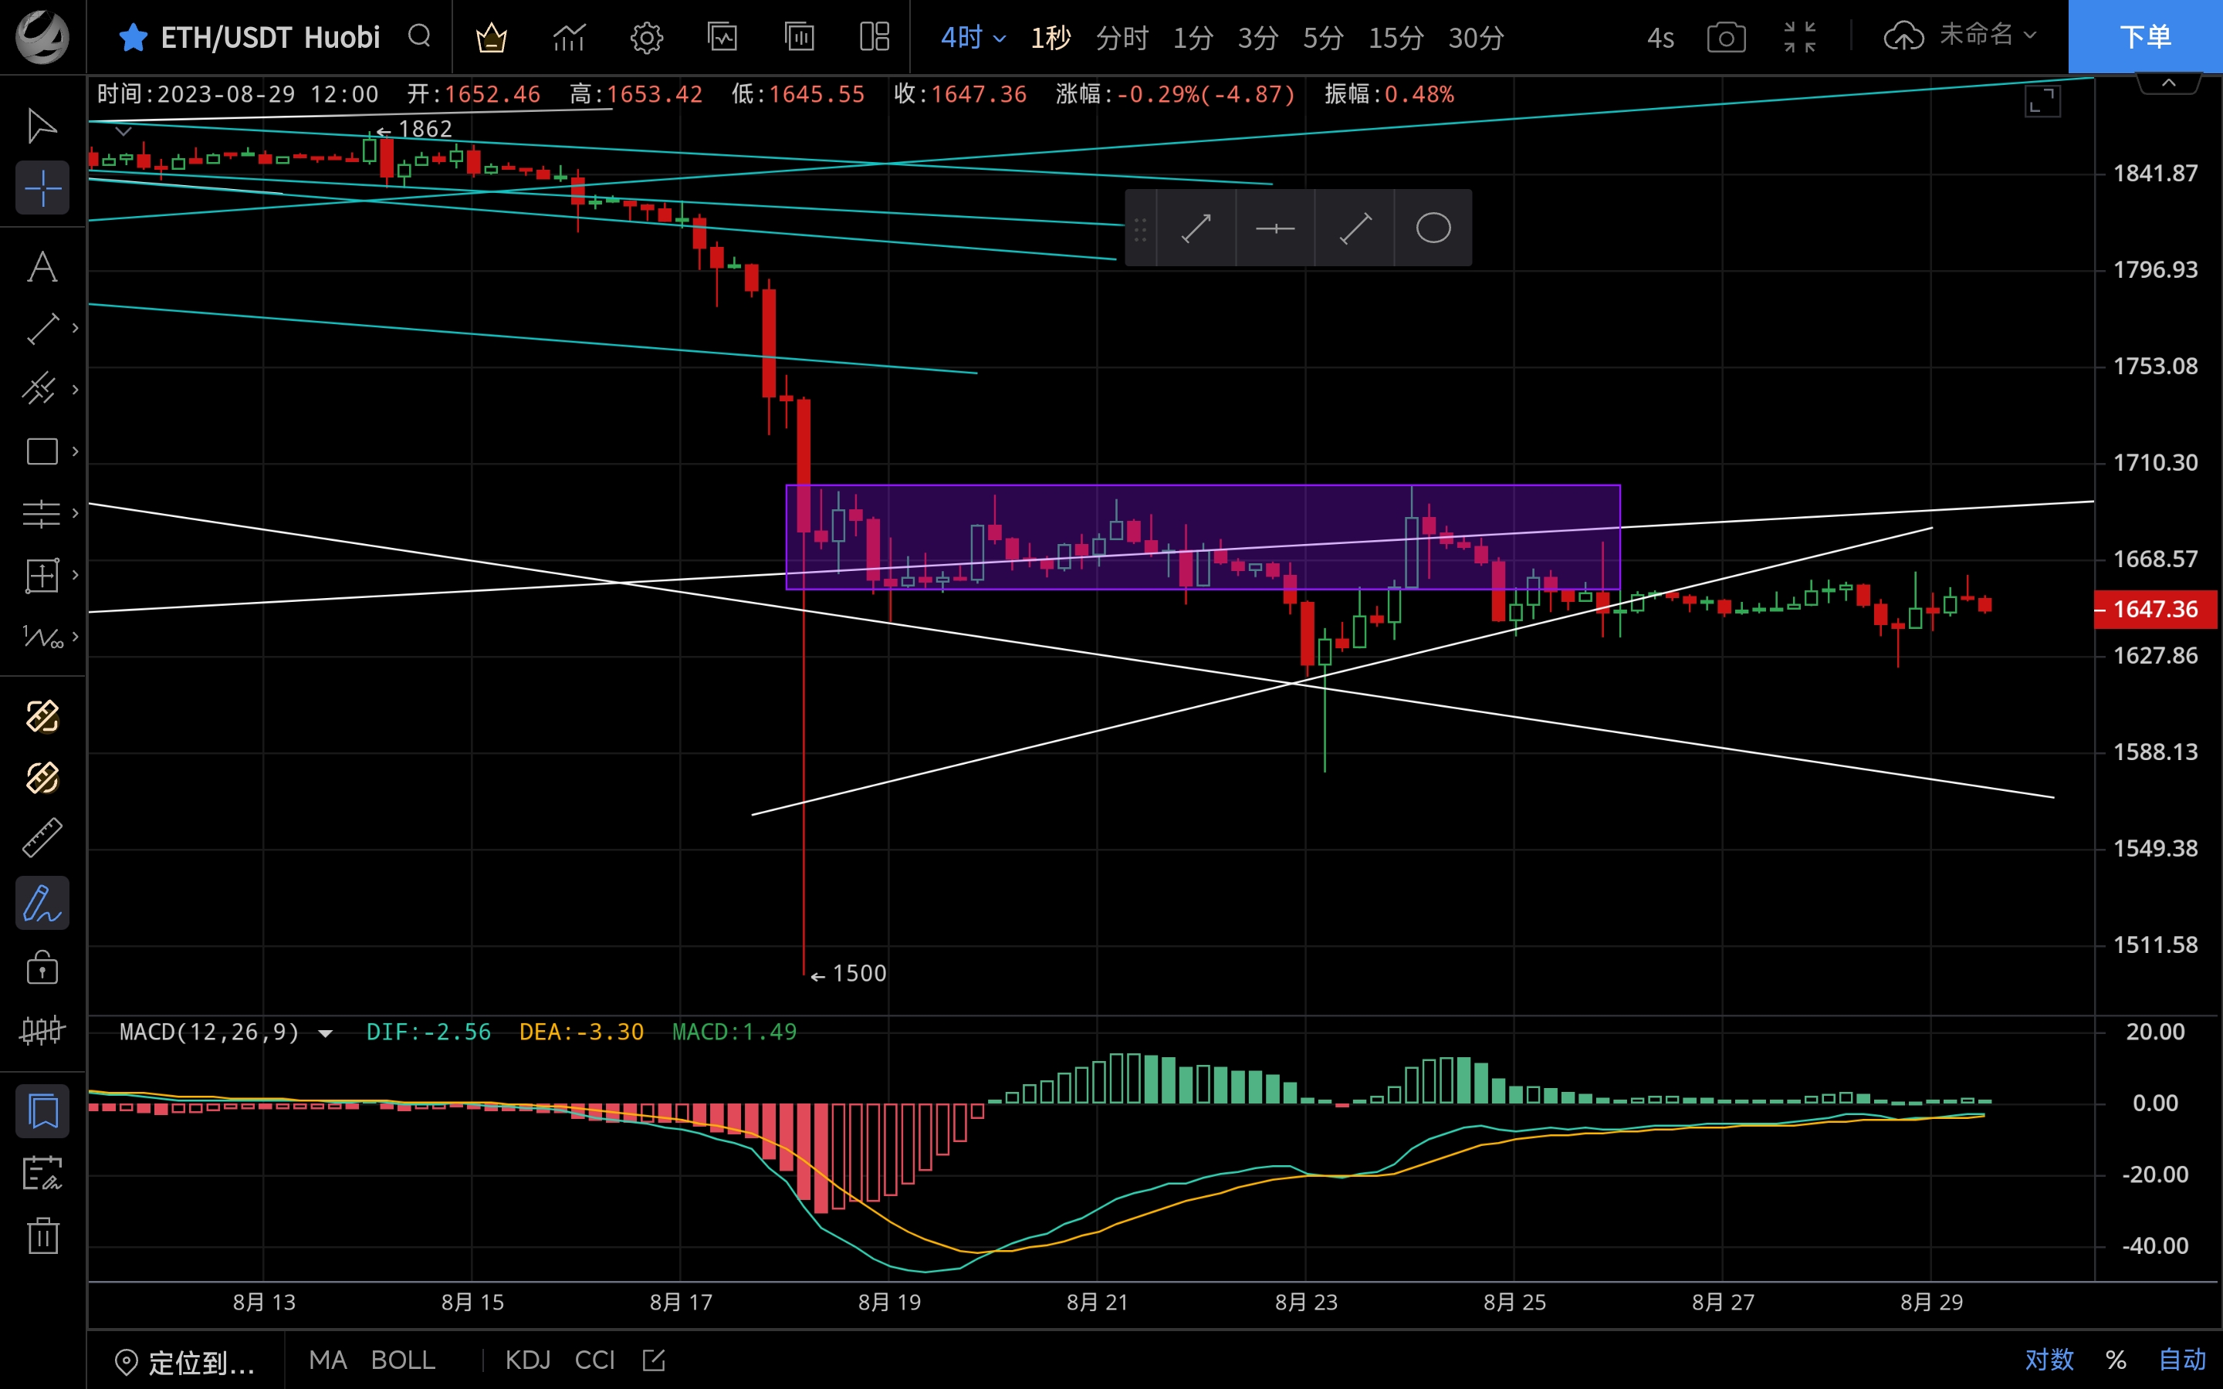Click the 定位到 locate button
Screen dimensions: 2223x1389
185,1361
